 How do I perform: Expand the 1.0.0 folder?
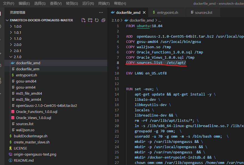(11, 26)
